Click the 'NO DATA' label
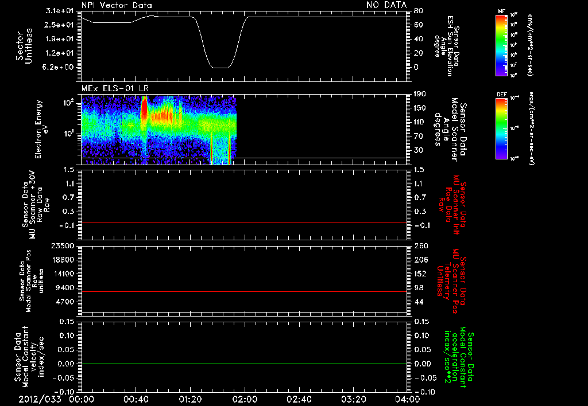This screenshot has width=588, height=406. [x=386, y=5]
